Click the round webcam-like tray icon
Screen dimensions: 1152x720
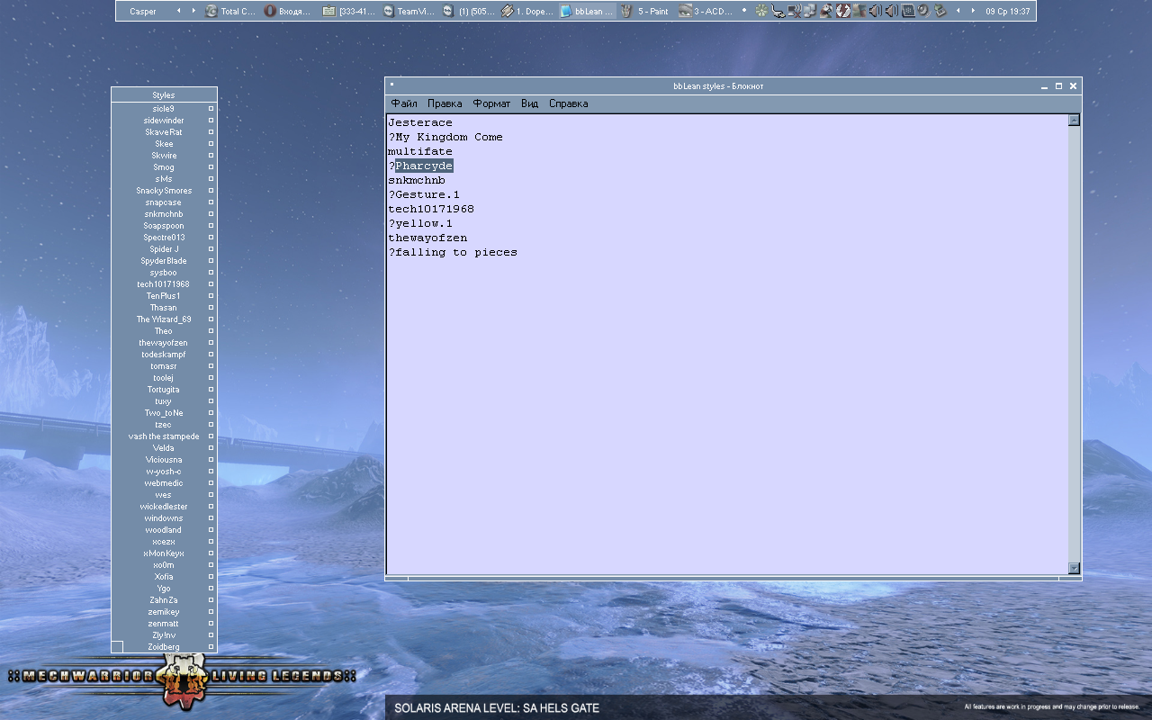point(923,11)
